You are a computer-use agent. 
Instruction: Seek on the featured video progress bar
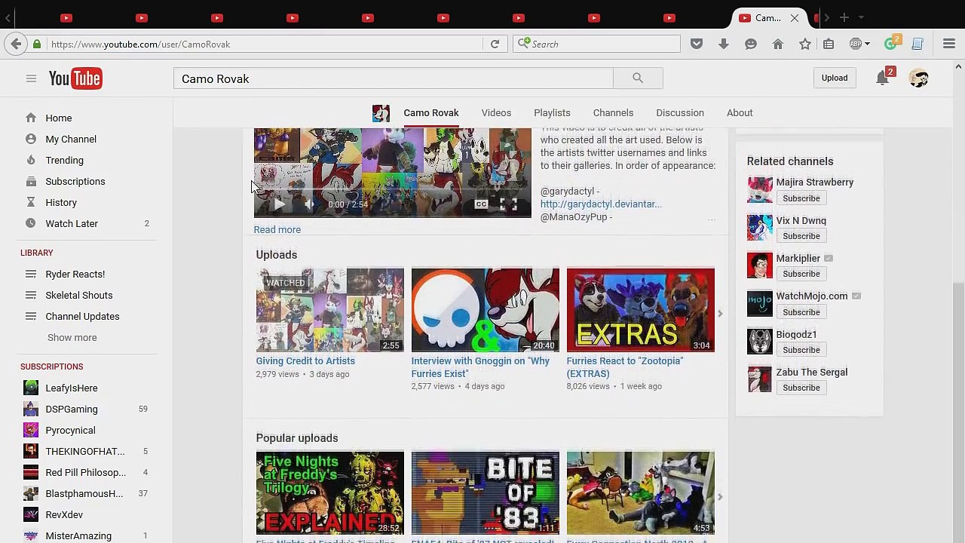click(392, 189)
